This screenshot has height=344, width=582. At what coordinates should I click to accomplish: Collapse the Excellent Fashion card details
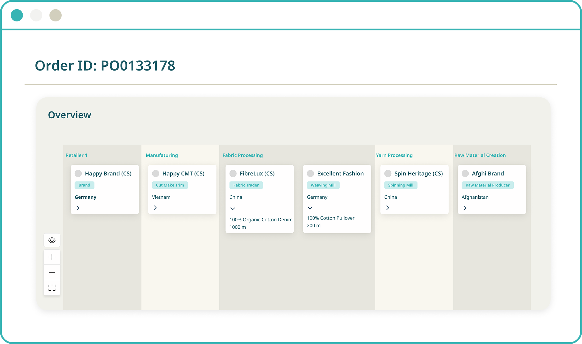point(310,208)
